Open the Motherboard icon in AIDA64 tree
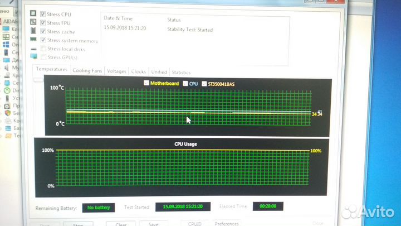 (6, 37)
